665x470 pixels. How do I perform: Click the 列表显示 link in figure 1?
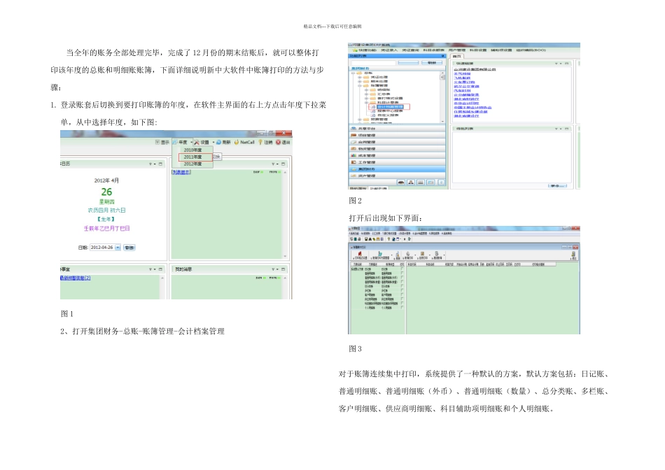pos(181,172)
